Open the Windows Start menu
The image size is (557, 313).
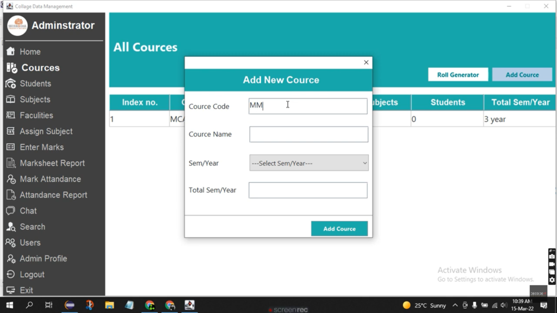click(10, 305)
